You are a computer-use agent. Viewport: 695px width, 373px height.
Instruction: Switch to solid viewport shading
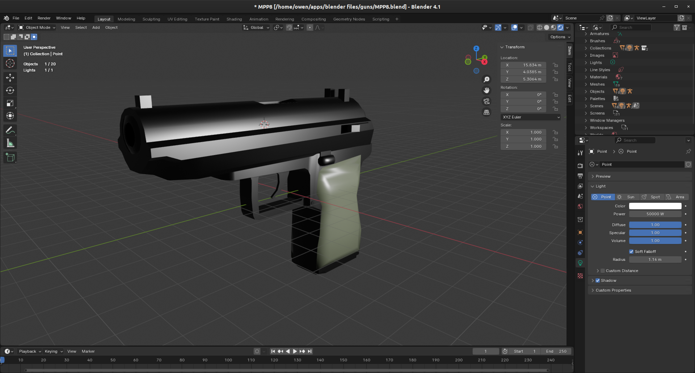547,27
